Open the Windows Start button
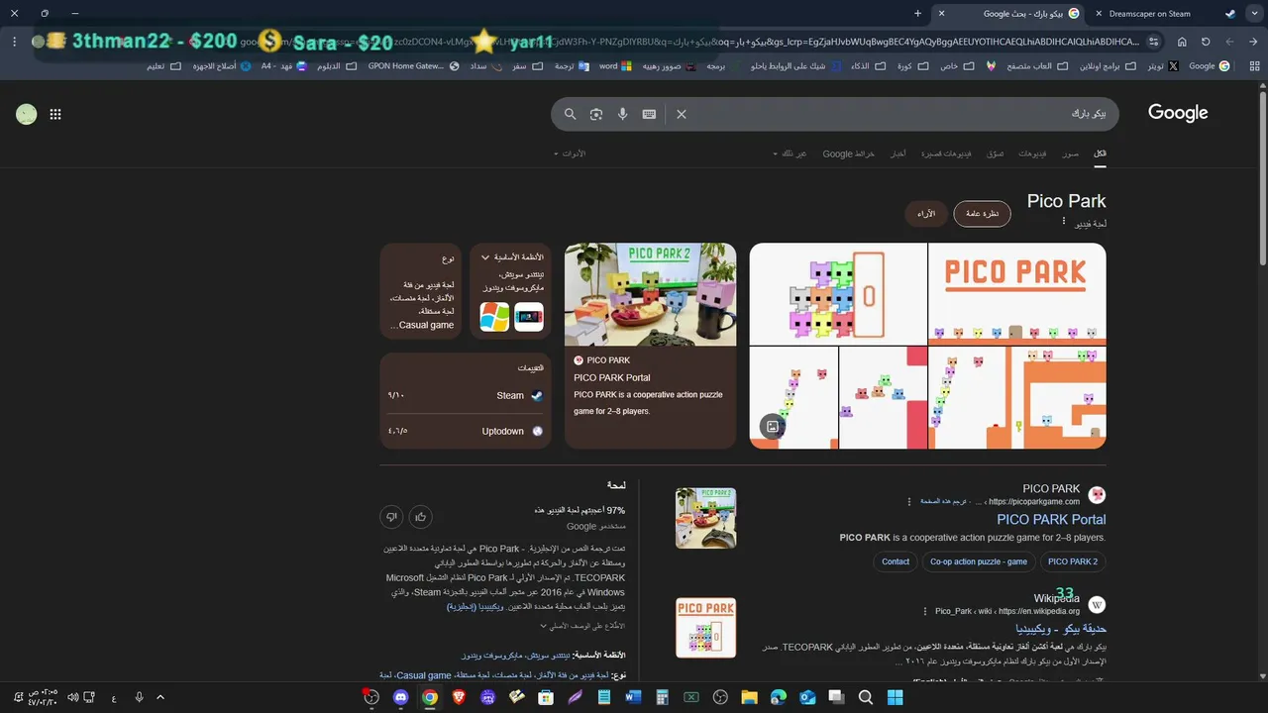This screenshot has width=1268, height=713. tap(895, 697)
